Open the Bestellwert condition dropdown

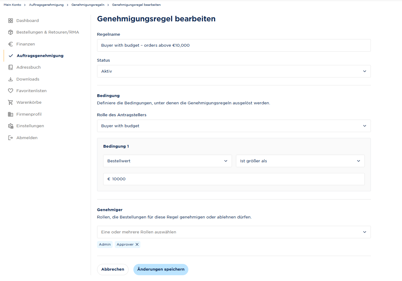click(x=167, y=161)
